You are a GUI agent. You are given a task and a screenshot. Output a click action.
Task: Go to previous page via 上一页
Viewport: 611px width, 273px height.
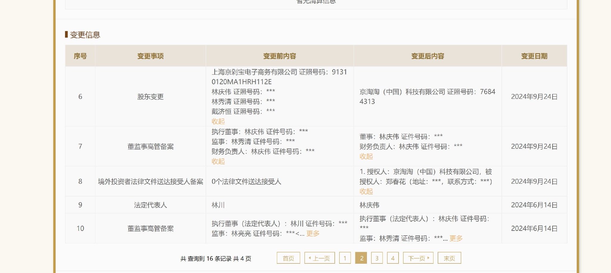pyautogui.click(x=320, y=258)
